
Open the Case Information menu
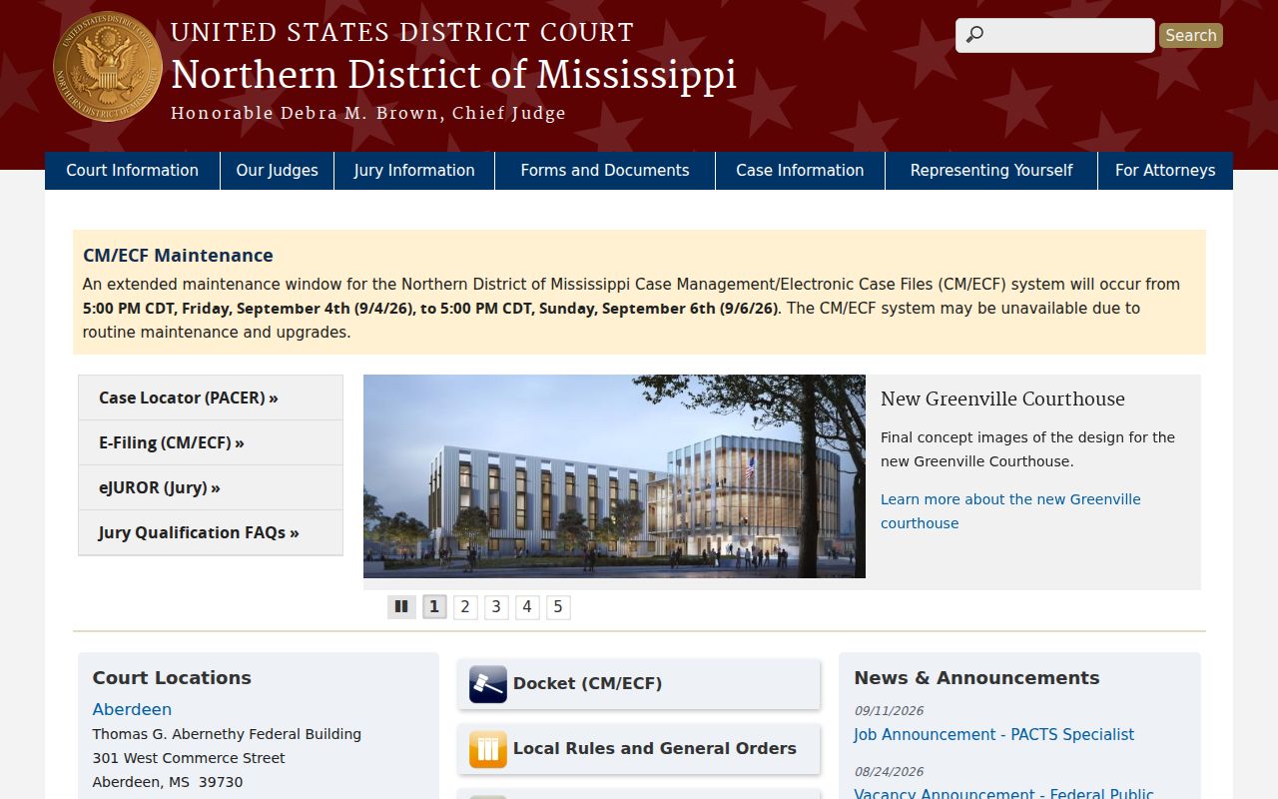pyautogui.click(x=800, y=171)
